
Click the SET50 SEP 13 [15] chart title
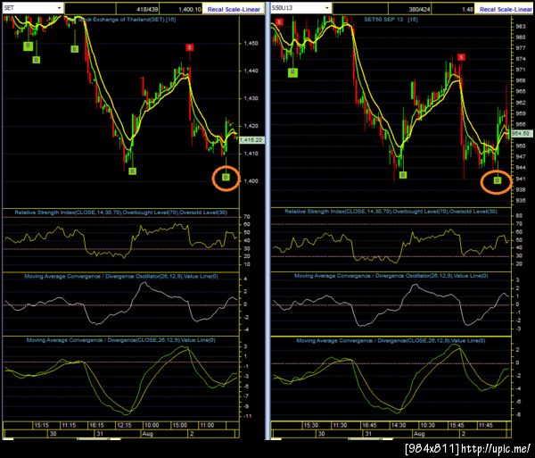(391, 20)
